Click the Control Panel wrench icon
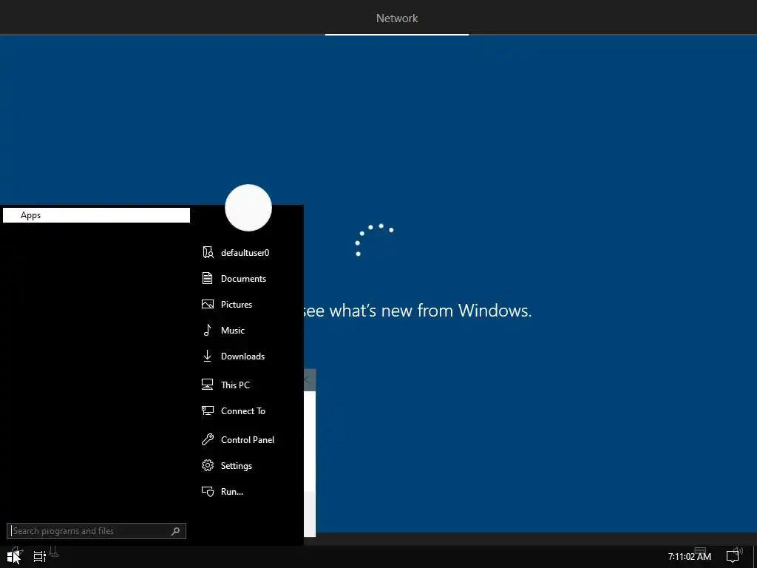The width and height of the screenshot is (757, 568). (208, 439)
